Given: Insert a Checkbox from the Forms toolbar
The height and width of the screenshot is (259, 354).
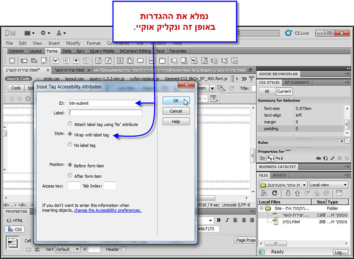Looking at the screenshot, I should click(56, 61).
